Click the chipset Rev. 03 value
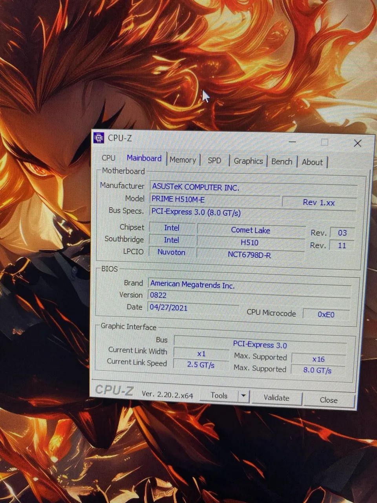Screen dimensions: 377x503 click(x=342, y=233)
